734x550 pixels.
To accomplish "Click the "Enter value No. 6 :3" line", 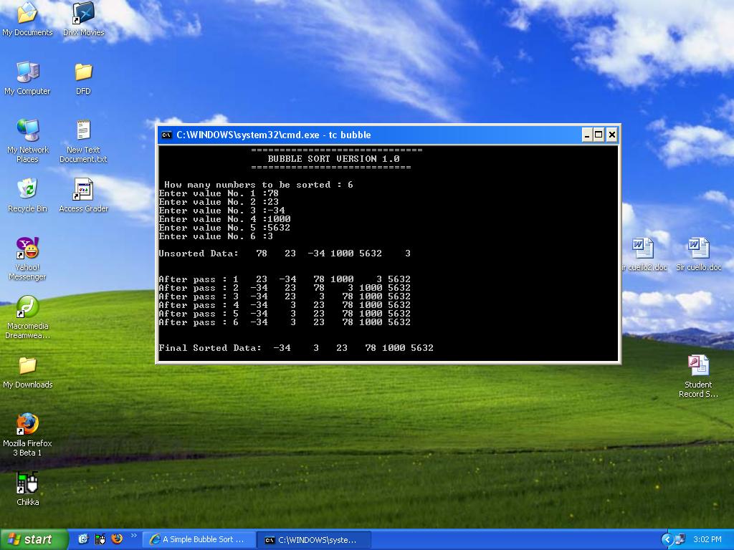I will [x=216, y=236].
